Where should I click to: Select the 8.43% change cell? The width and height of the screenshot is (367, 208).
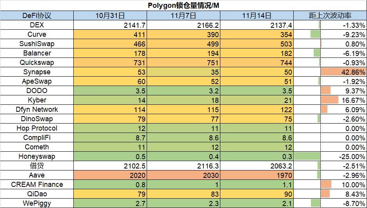pyautogui.click(x=330, y=194)
